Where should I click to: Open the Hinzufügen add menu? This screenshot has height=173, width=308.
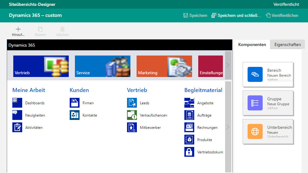coord(18,31)
